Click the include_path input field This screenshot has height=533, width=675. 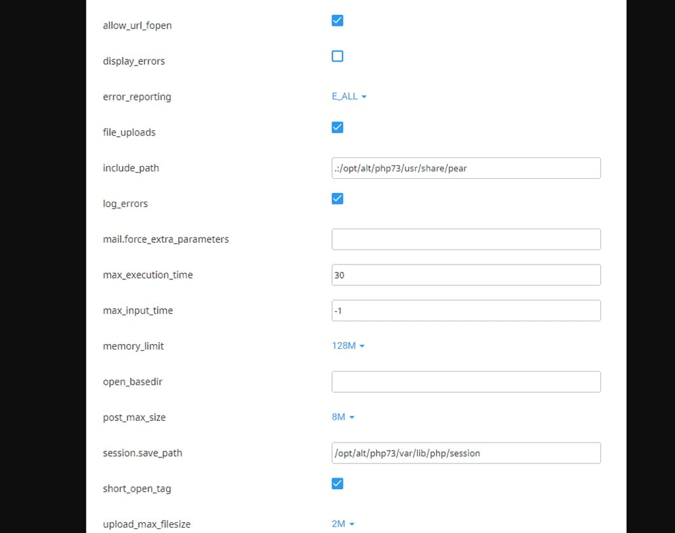click(466, 168)
